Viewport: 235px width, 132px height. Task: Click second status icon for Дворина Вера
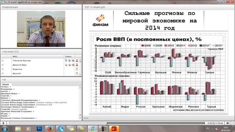pyautogui.click(x=69, y=65)
